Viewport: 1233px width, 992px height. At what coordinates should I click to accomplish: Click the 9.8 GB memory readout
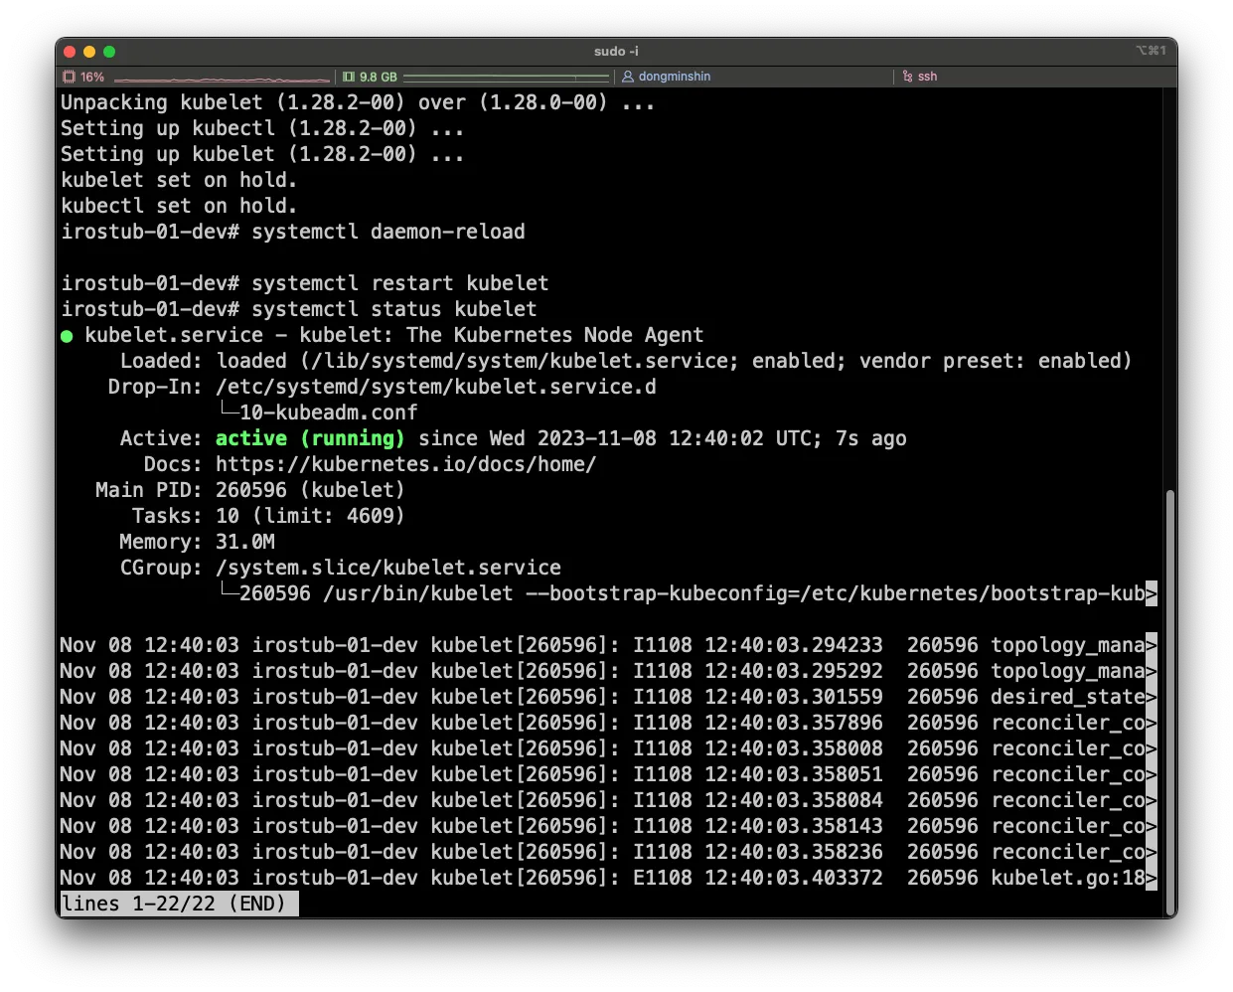(378, 77)
